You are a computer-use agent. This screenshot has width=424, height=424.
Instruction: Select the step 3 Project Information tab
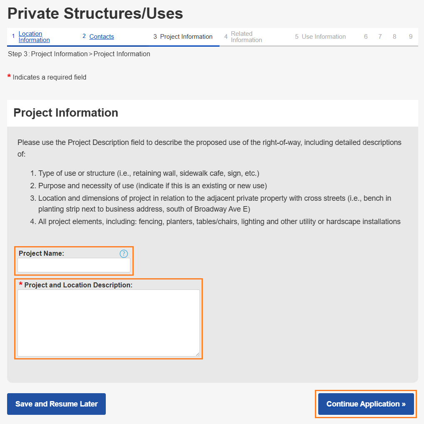[x=186, y=37]
